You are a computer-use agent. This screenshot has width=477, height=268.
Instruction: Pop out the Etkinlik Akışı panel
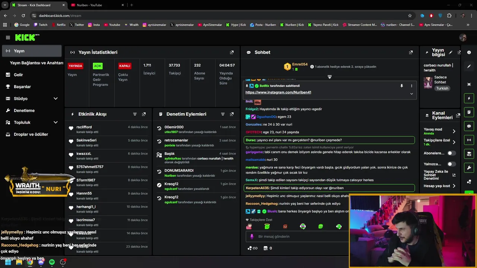[x=144, y=114]
